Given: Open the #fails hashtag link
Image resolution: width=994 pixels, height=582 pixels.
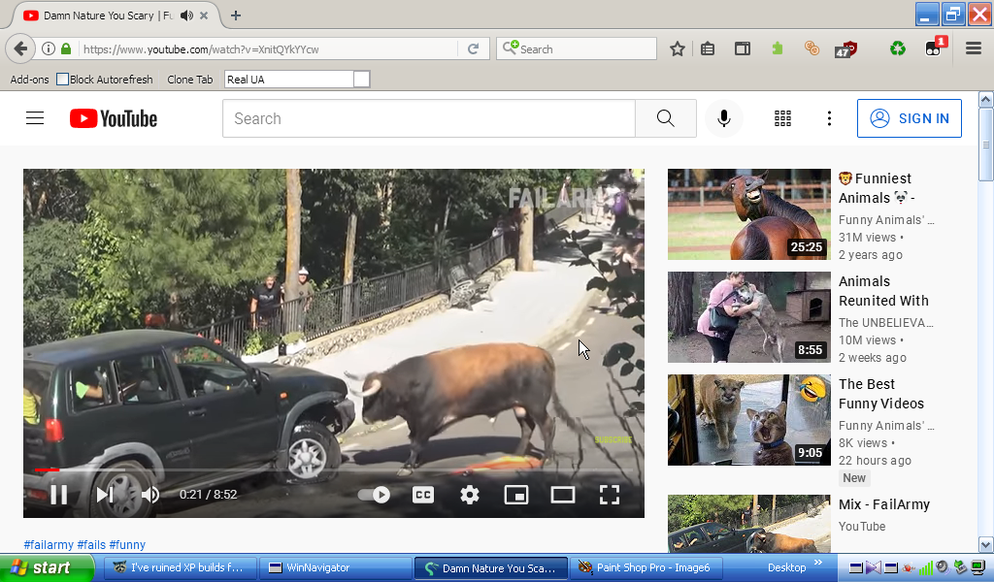Looking at the screenshot, I should coord(91,544).
